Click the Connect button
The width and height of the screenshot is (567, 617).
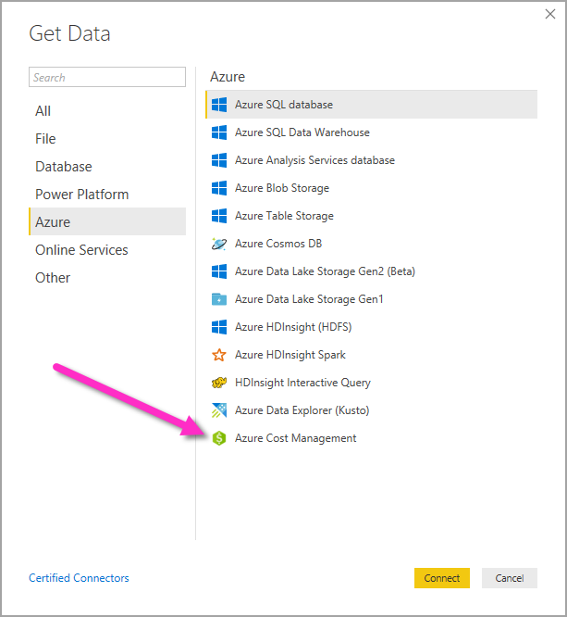441,578
